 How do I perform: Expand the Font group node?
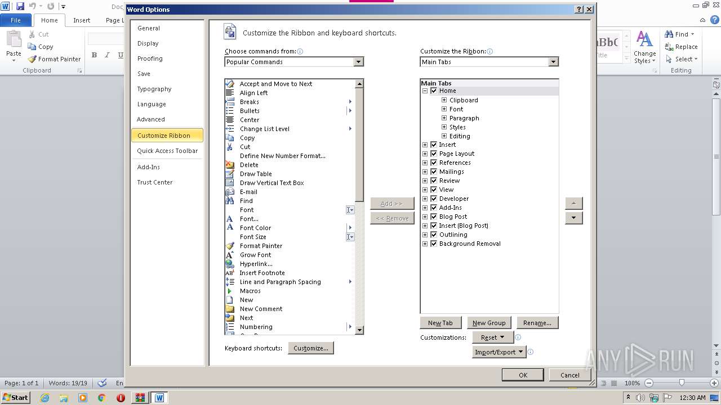[x=444, y=109]
